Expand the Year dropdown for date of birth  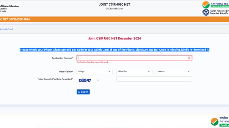pyautogui.click(x=174, y=72)
